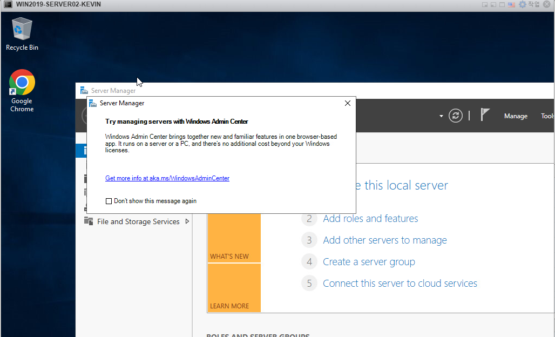Click the File and Storage Services sidebar icon
555x337 pixels.
pyautogui.click(x=89, y=221)
